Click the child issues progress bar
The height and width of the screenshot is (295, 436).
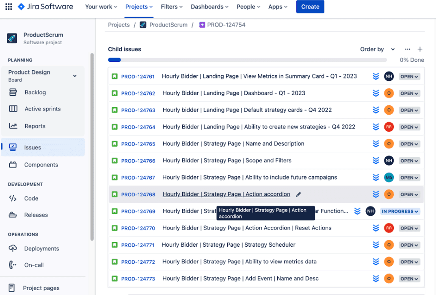pos(247,60)
